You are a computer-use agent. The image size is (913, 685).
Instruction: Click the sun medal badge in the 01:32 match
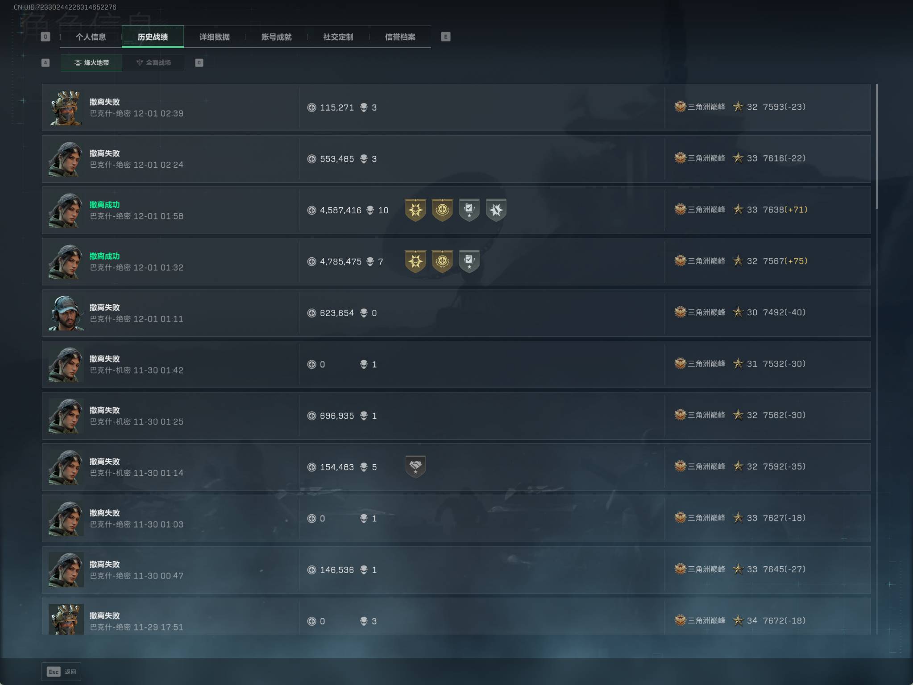tap(415, 261)
